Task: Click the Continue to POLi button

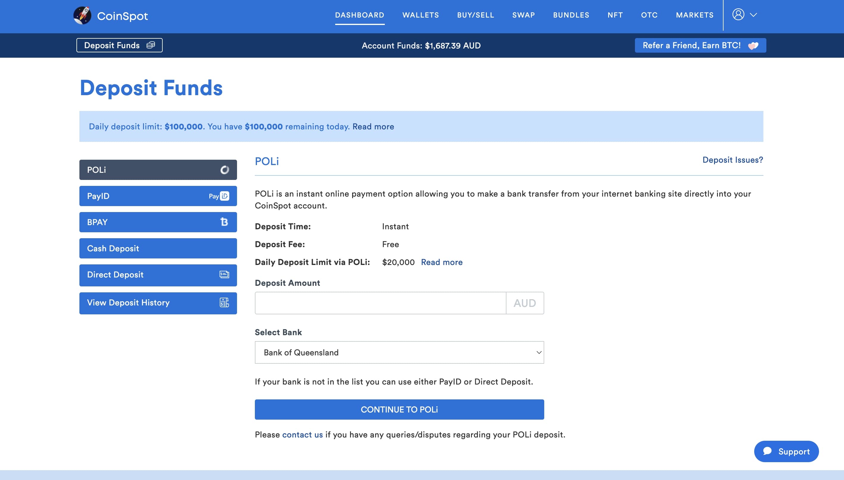Action: 399,410
